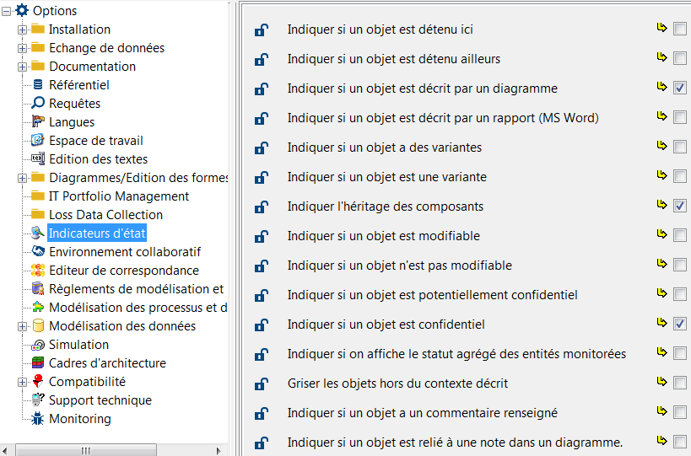Click lock icon for 'Griser les objets hors du contexte'
691x456 pixels.
click(x=262, y=384)
